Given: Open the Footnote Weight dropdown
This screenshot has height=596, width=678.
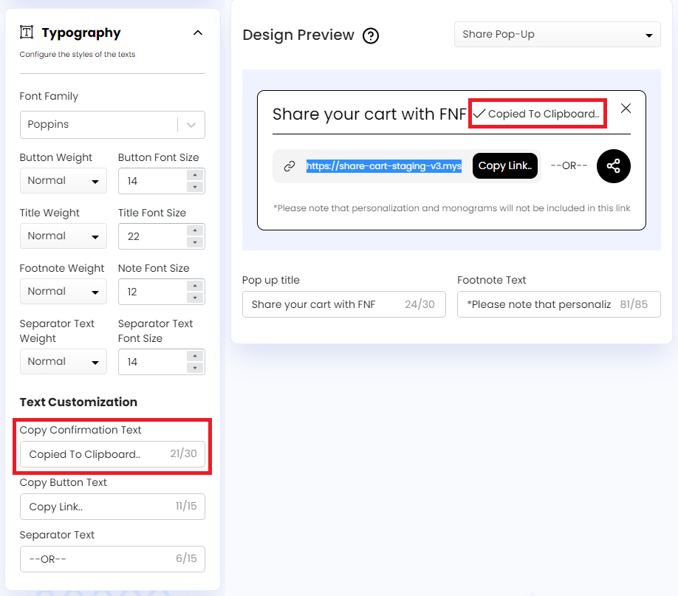Looking at the screenshot, I should pyautogui.click(x=63, y=292).
